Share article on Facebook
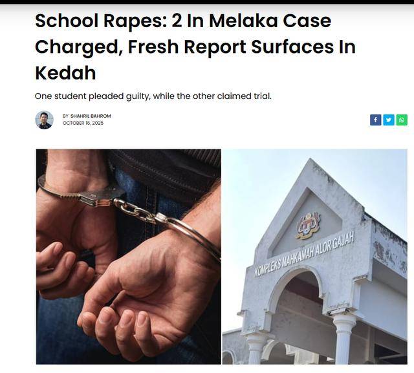The height and width of the screenshot is (373, 414). [x=375, y=120]
